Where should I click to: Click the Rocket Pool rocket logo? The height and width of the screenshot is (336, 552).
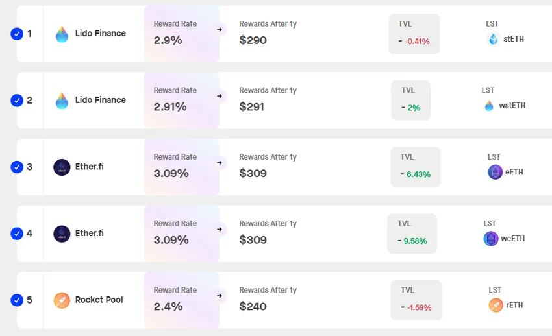(x=62, y=300)
